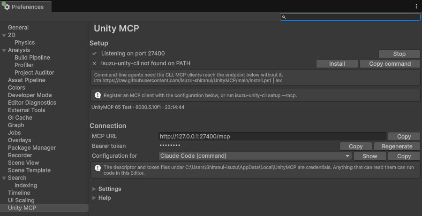422x216 pixels.
Task: Open Editor Diagnostics preferences
Action: (x=32, y=103)
